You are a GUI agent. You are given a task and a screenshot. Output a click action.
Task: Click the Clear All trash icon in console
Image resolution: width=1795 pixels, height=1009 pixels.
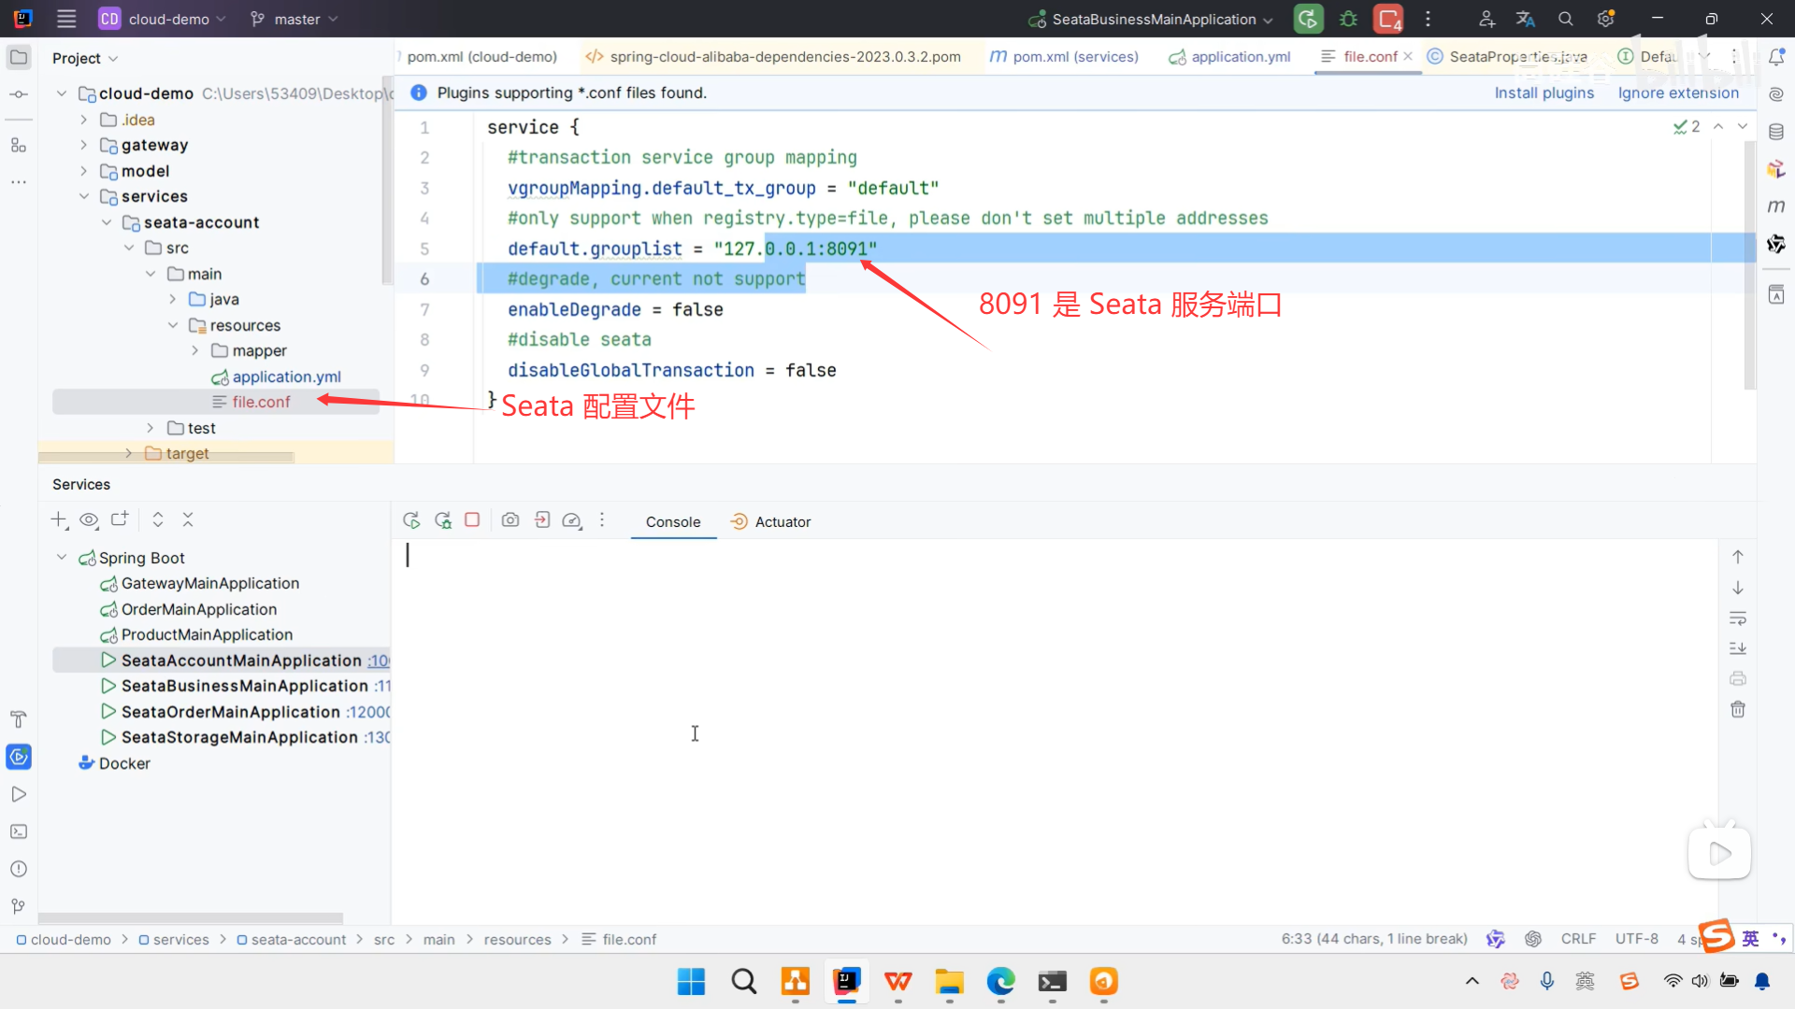(1738, 709)
